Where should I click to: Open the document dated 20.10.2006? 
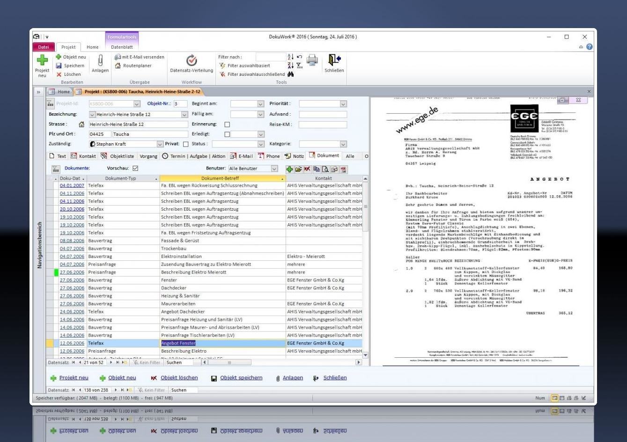click(x=72, y=209)
